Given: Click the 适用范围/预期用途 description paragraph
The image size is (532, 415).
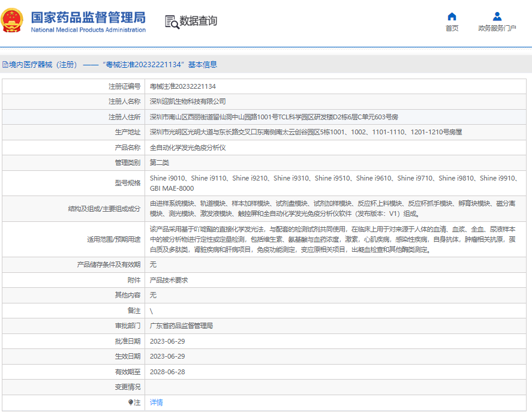Looking at the screenshot, I should 332,239.
